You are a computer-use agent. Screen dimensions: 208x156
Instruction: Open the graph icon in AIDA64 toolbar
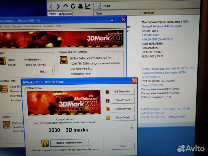pos(88,6)
